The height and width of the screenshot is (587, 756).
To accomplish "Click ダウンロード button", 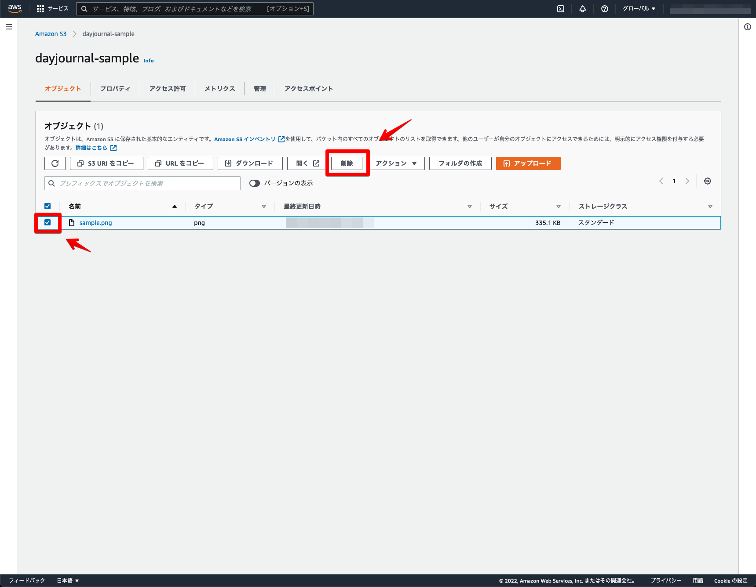I will [x=250, y=163].
